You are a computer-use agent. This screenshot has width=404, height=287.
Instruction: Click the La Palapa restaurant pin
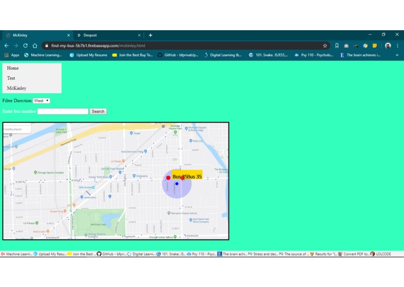123,161
